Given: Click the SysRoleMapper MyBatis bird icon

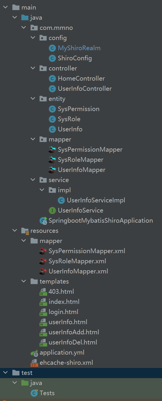Looking at the screenshot, I should click(x=52, y=160).
